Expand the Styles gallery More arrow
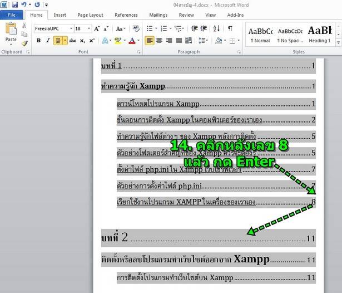 338,42
